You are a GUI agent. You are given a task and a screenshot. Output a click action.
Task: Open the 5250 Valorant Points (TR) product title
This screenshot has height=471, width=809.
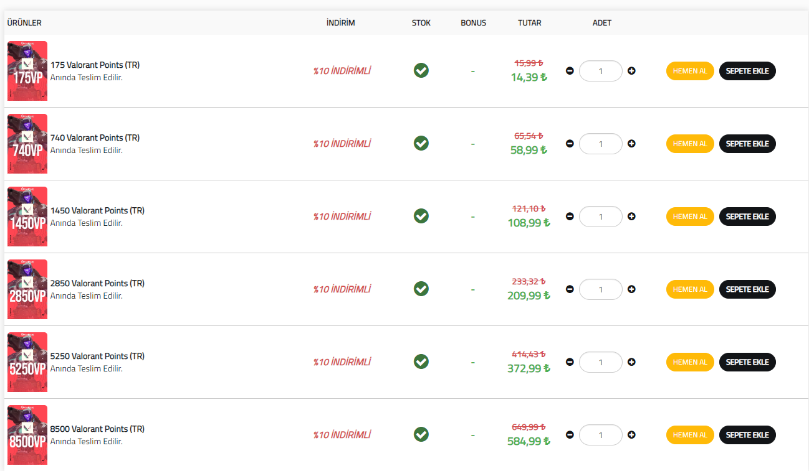tap(97, 356)
